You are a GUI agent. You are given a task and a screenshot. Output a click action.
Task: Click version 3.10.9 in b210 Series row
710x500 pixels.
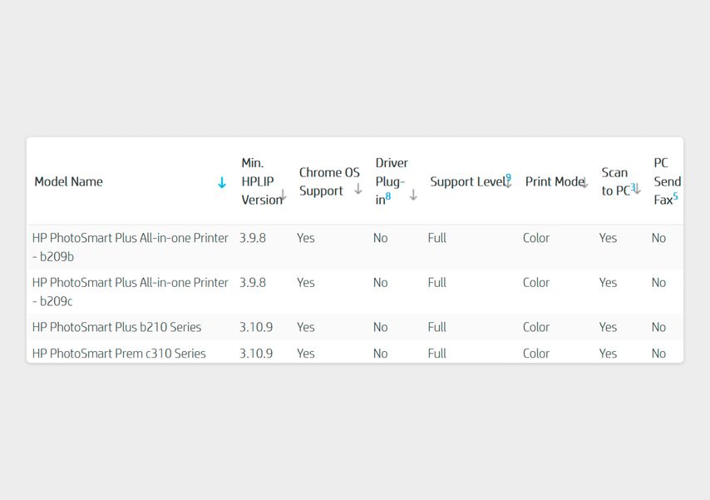click(x=256, y=327)
